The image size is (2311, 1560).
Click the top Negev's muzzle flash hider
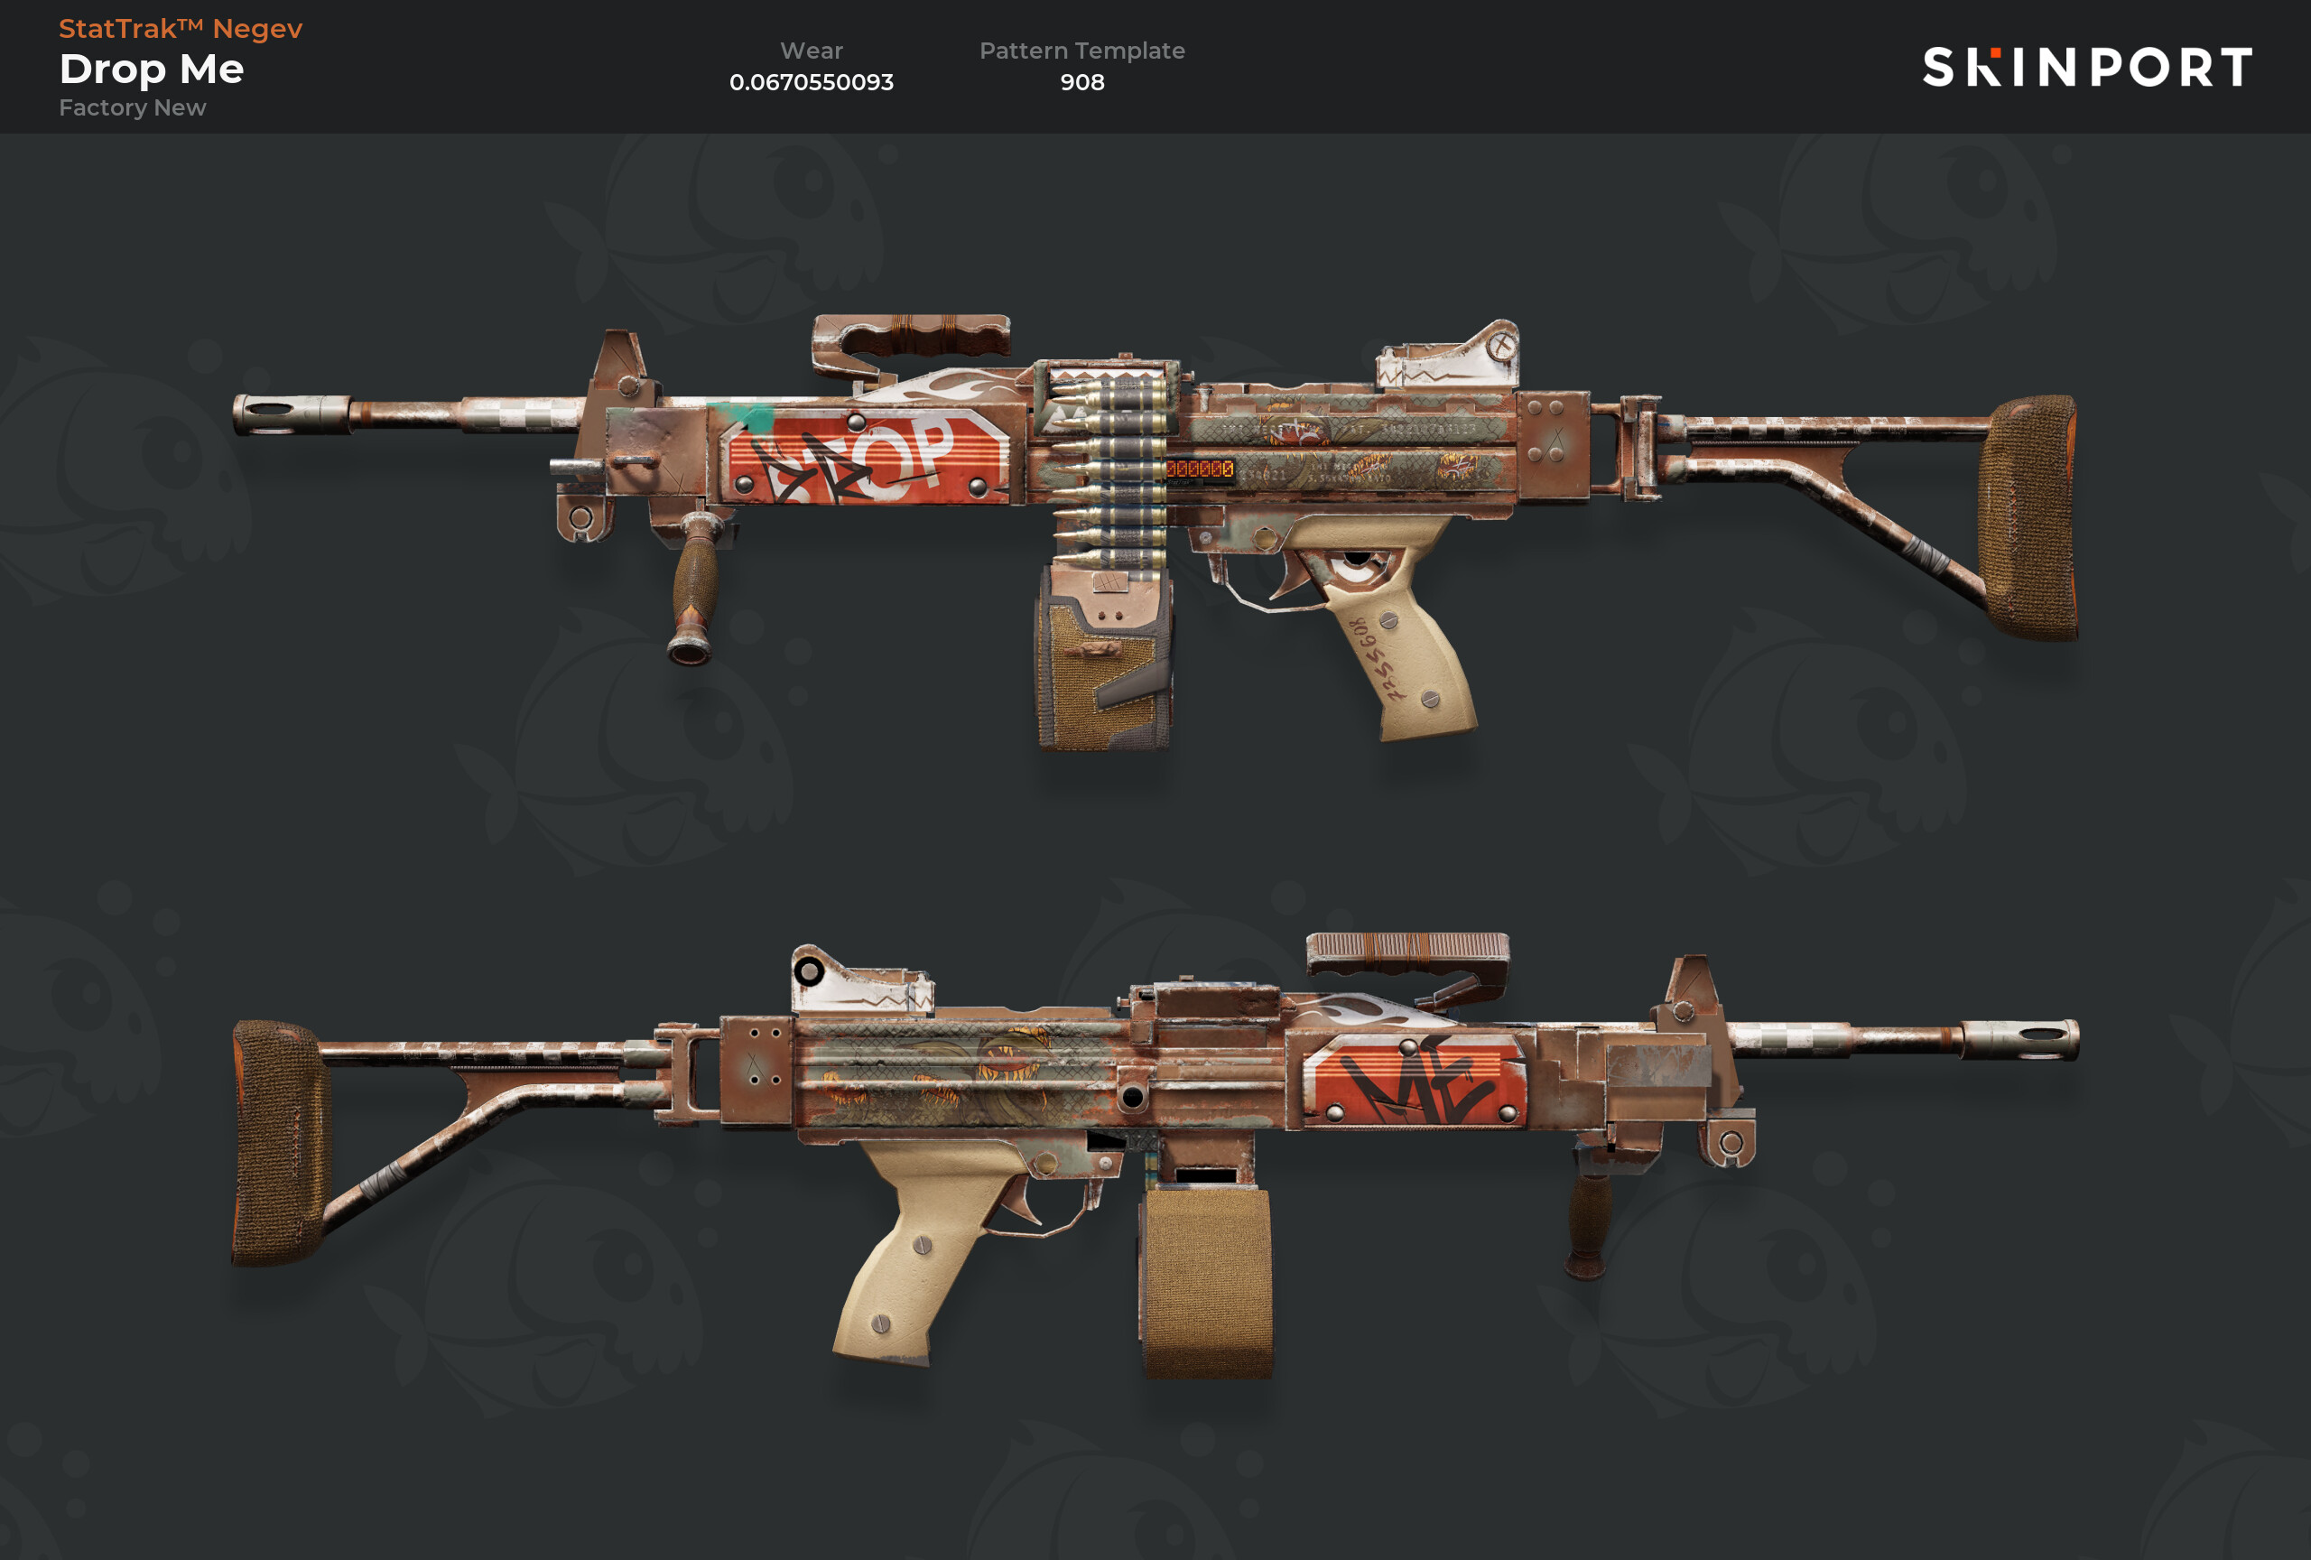[291, 413]
